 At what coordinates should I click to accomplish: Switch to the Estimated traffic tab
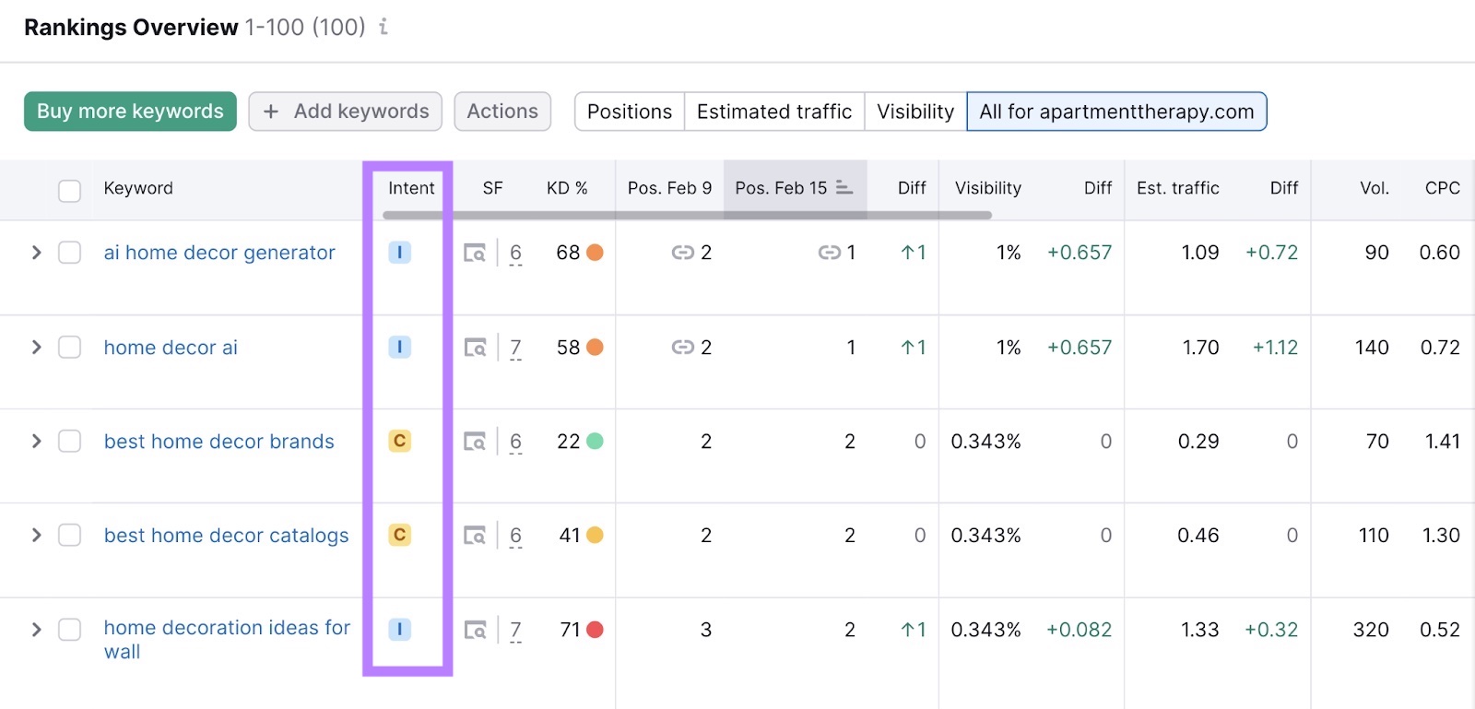(x=774, y=112)
